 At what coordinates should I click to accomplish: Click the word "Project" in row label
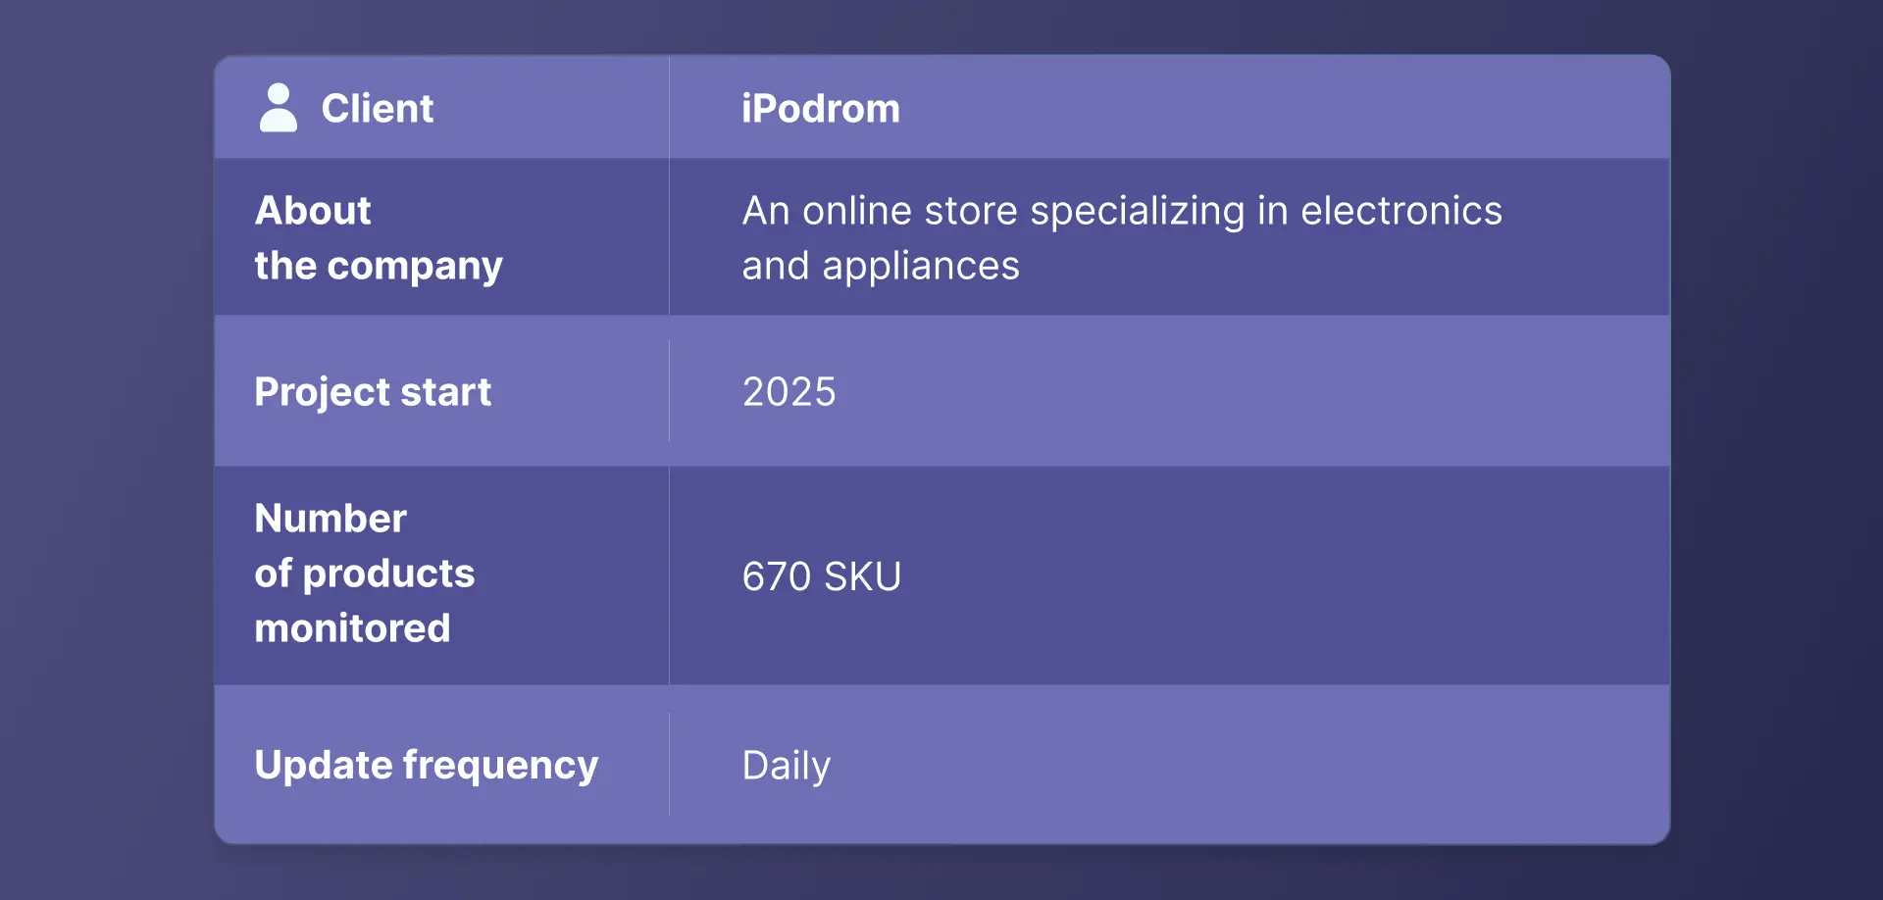pos(322,392)
